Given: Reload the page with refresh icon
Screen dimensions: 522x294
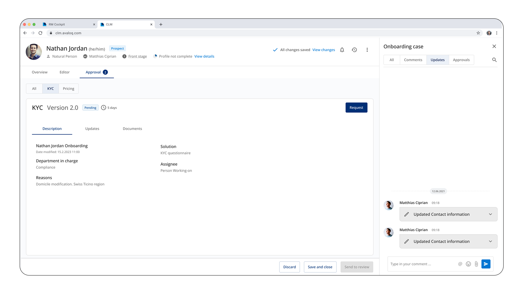Looking at the screenshot, I should tap(40, 33).
